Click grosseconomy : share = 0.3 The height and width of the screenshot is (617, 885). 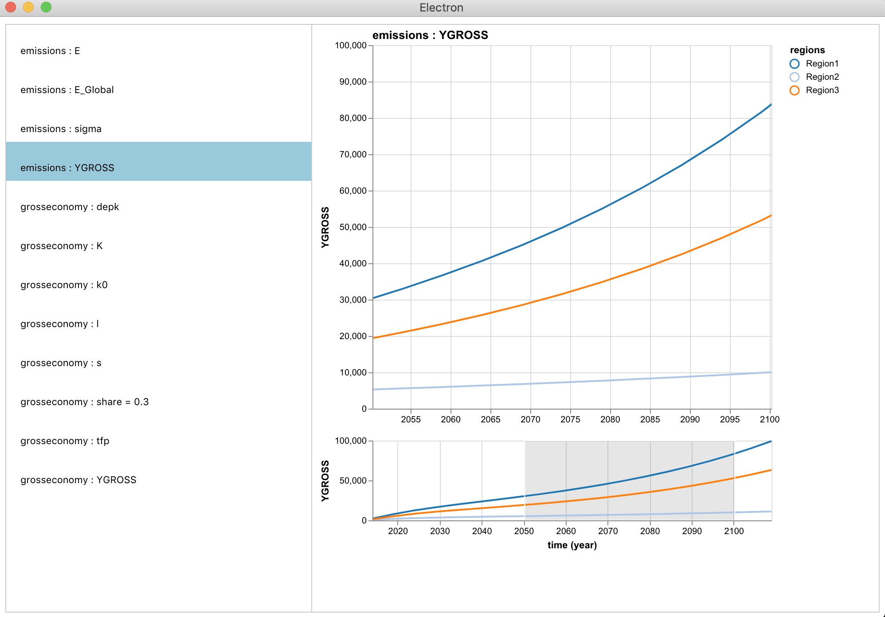click(x=84, y=402)
